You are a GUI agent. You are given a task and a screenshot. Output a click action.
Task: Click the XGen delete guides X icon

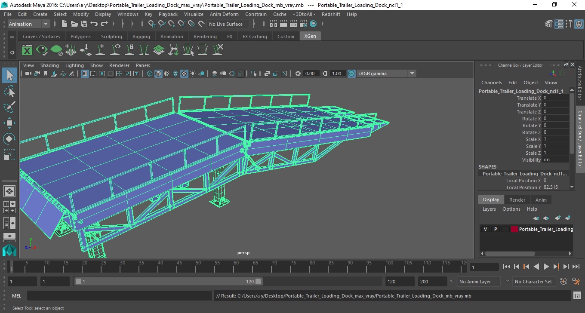pos(218,50)
